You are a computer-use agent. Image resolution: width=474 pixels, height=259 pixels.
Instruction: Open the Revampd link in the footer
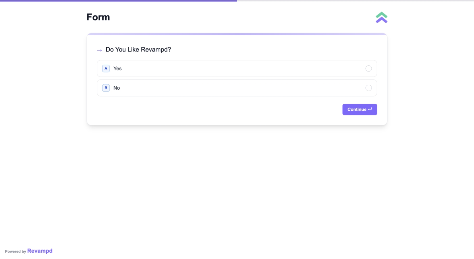(40, 251)
